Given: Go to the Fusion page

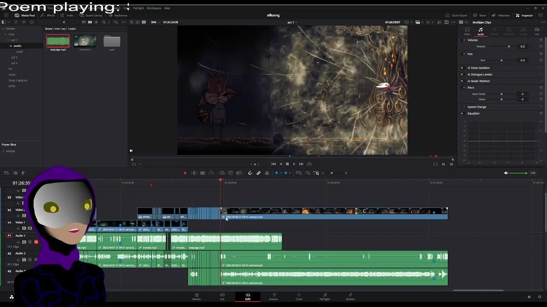Looking at the screenshot, I should [273, 296].
